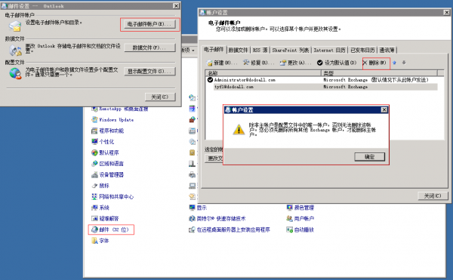Viewport: 453px width, 280px height.
Task: Click 关闭(C) in the Account Settings window
Action: [433, 196]
